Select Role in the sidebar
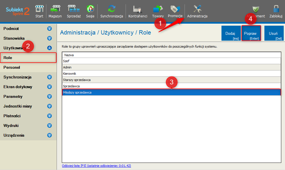 28,58
